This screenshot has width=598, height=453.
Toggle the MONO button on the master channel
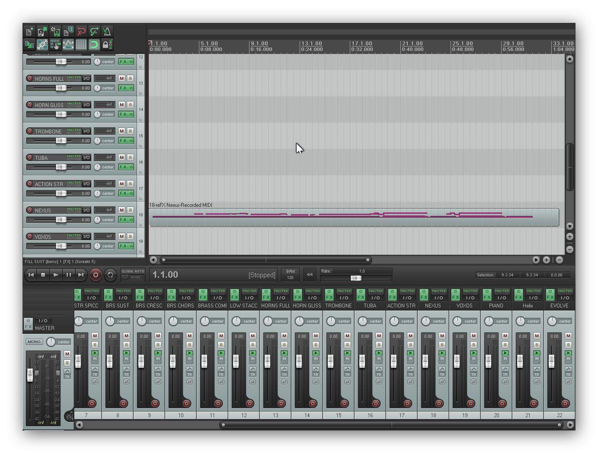[34, 342]
